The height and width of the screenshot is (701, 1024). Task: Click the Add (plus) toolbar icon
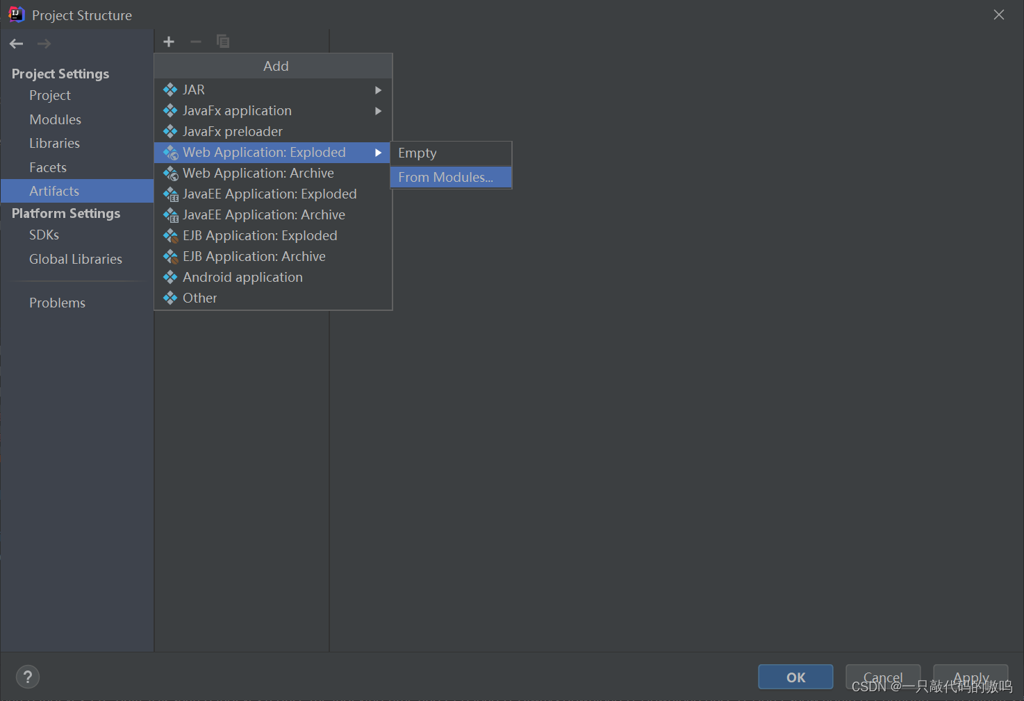[x=169, y=42]
